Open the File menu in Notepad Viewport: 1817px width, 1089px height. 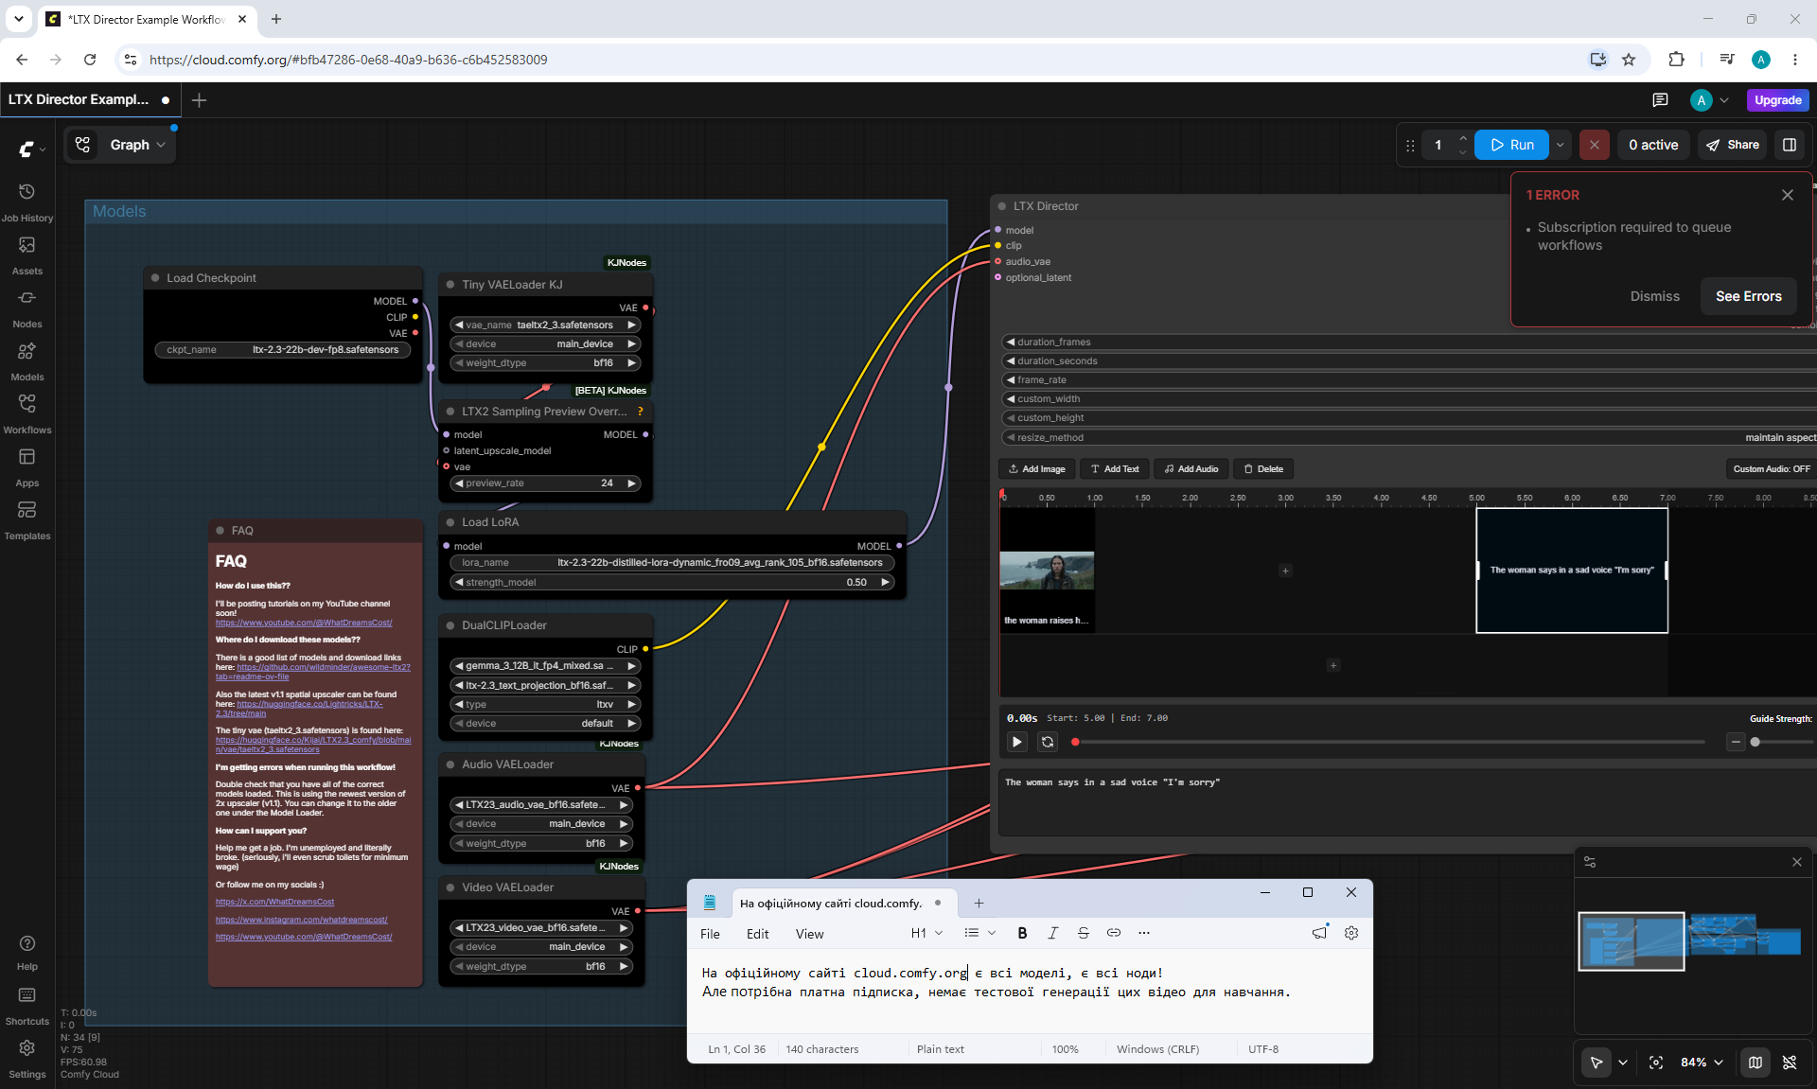(x=710, y=934)
